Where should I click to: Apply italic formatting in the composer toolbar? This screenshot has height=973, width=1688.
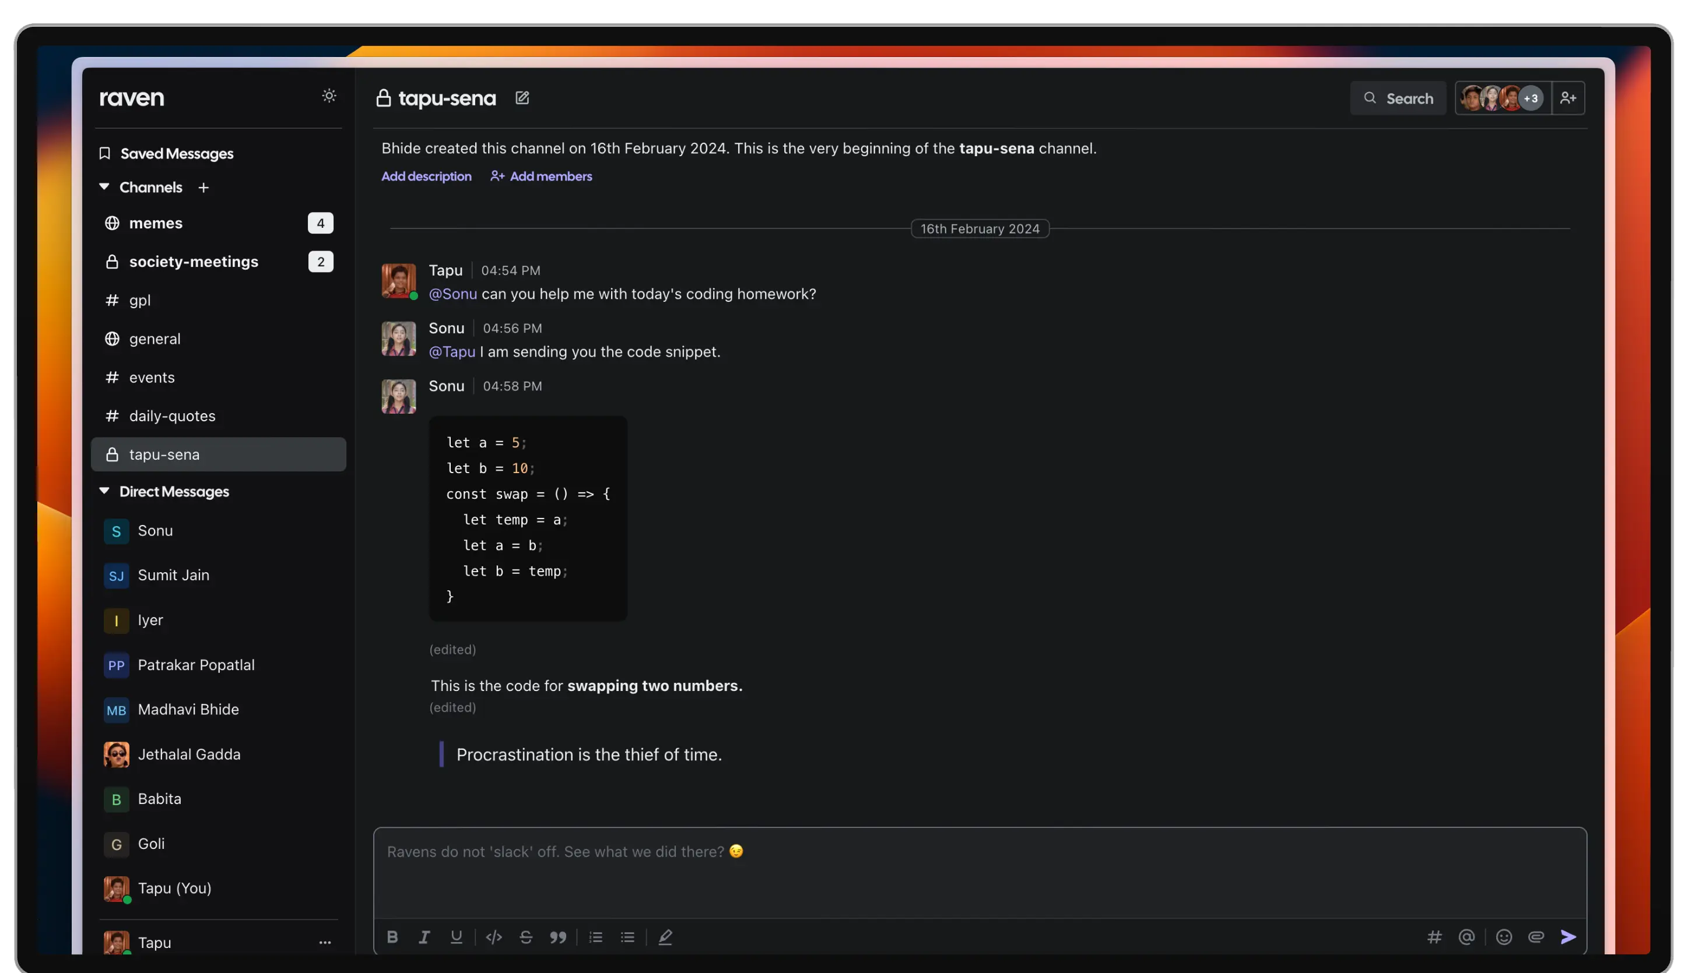tap(424, 937)
